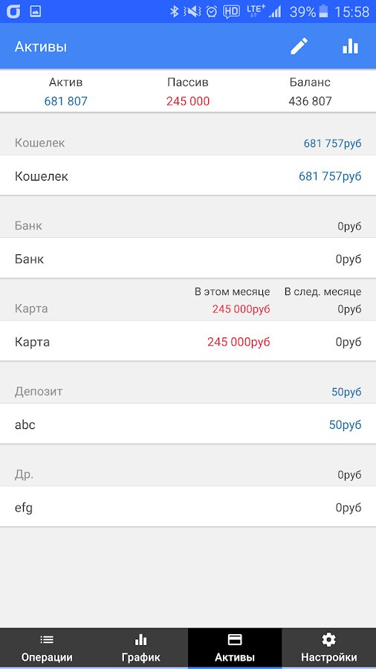The height and width of the screenshot is (669, 376).
Task: Tap the Баланс total 436 807
Action: (x=310, y=101)
